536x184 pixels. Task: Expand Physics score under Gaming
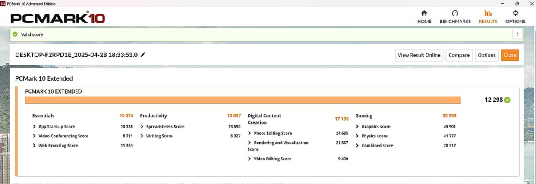pyautogui.click(x=357, y=136)
